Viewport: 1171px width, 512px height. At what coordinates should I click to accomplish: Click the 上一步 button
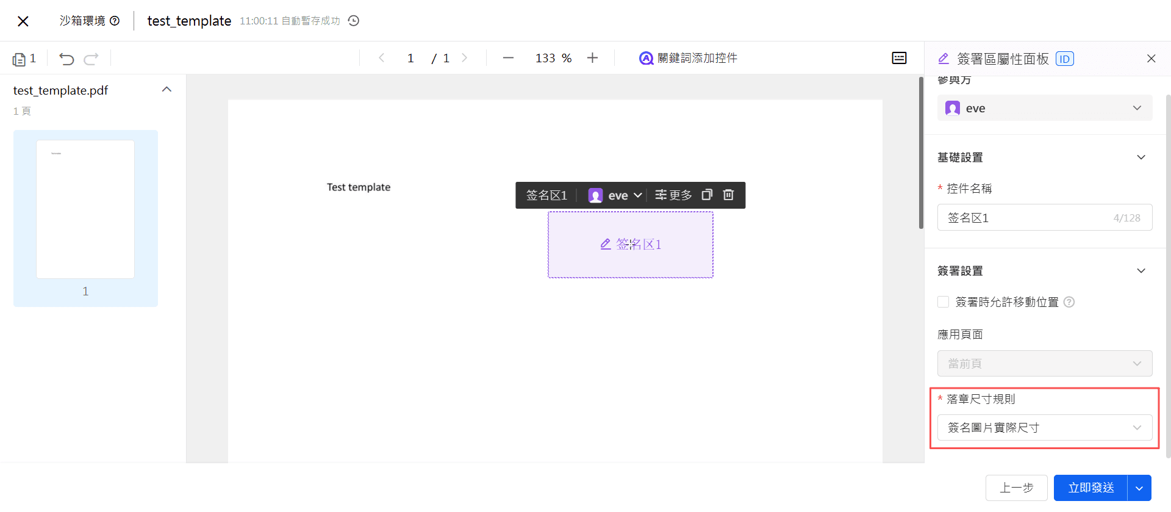click(1016, 488)
